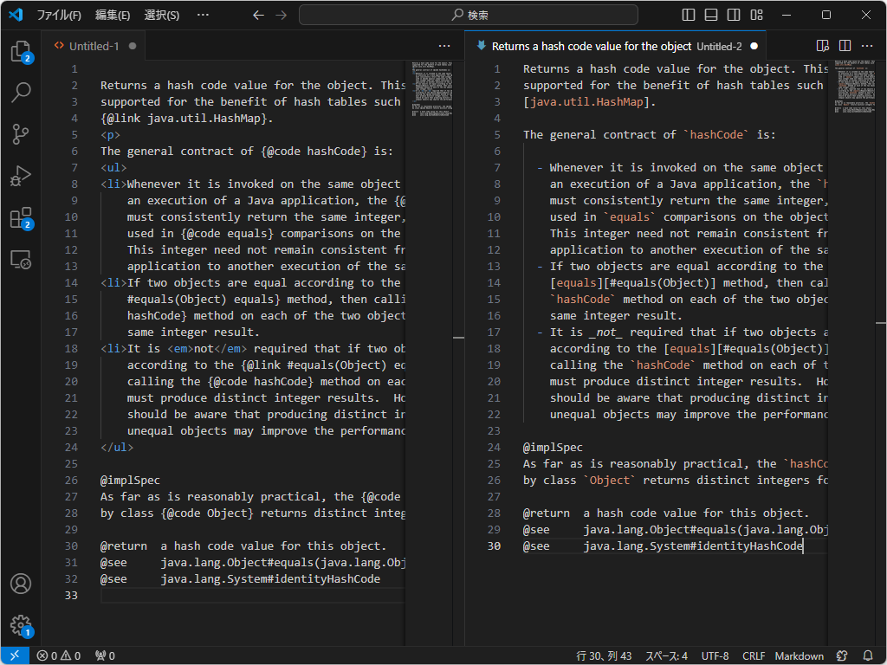887x665 pixels.
Task: Open the Search view in the activity bar
Action: (x=21, y=93)
